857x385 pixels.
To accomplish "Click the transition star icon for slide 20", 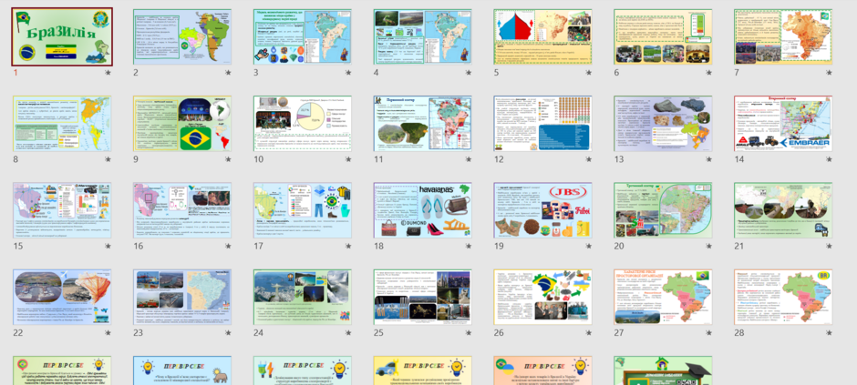I will 709,246.
